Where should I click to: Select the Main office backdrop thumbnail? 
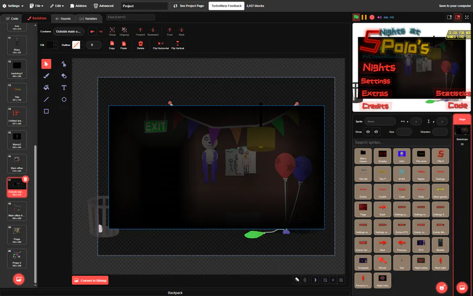[17, 164]
